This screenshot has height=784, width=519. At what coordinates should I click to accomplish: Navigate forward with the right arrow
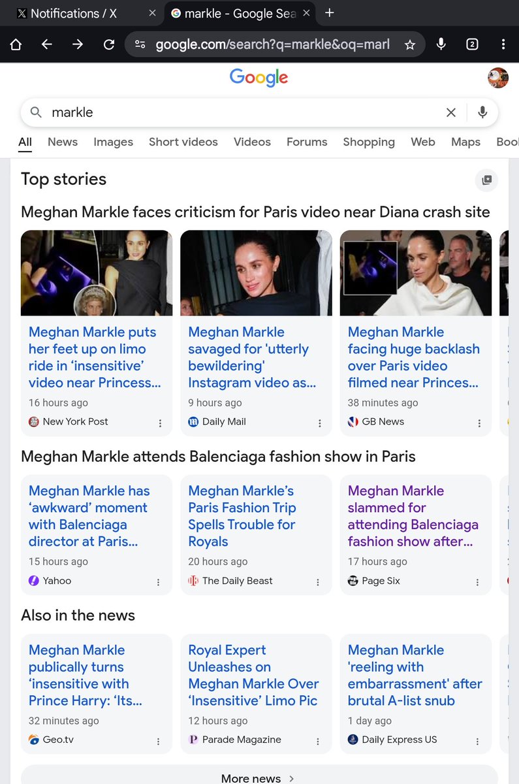[x=78, y=44]
